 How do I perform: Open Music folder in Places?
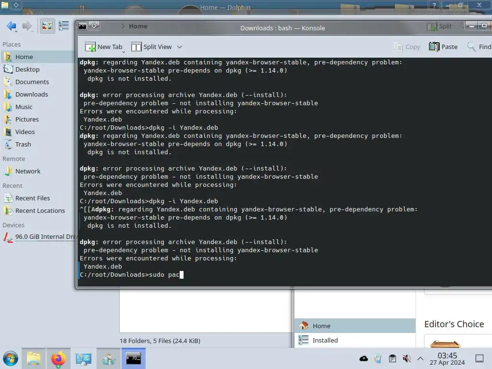(x=37, y=107)
